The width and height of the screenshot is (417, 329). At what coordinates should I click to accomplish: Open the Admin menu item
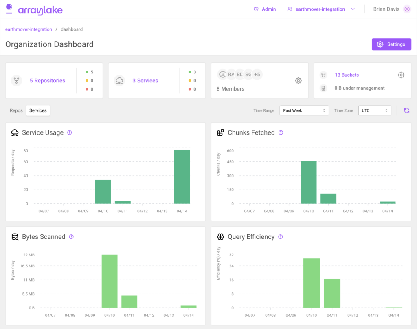[x=265, y=9]
